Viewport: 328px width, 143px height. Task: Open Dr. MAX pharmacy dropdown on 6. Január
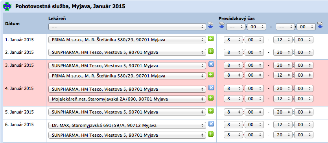pyautogui.click(x=127, y=125)
